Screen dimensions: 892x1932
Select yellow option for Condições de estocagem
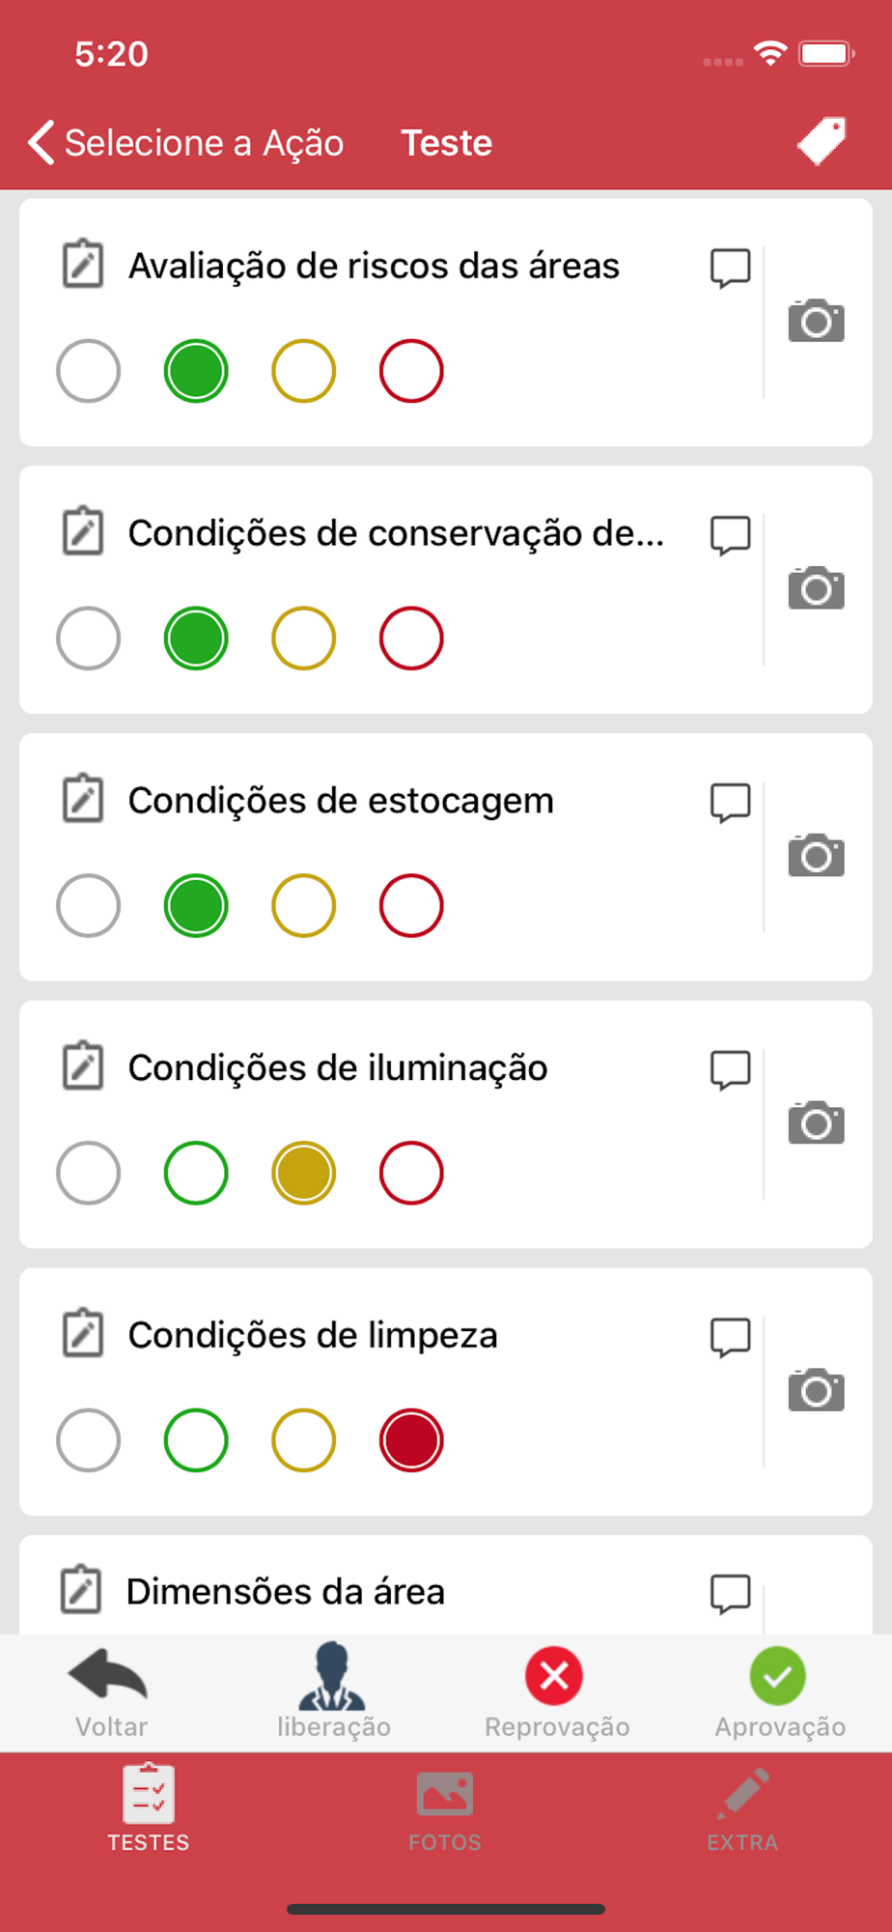point(304,906)
